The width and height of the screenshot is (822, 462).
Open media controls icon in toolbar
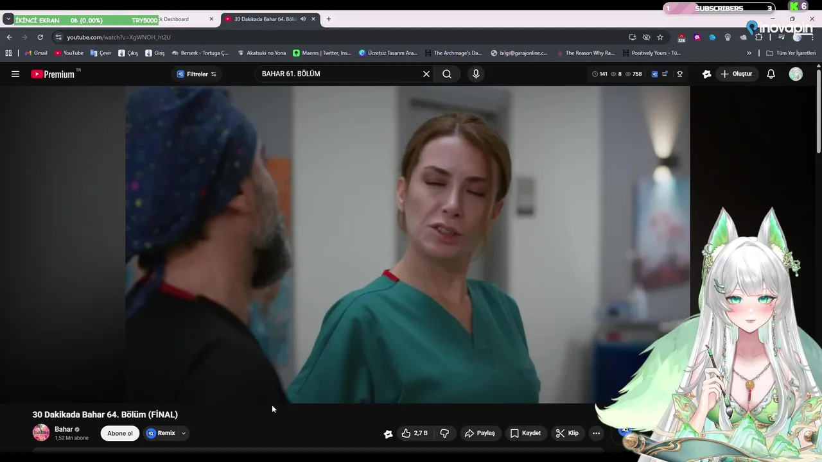pyautogui.click(x=782, y=37)
